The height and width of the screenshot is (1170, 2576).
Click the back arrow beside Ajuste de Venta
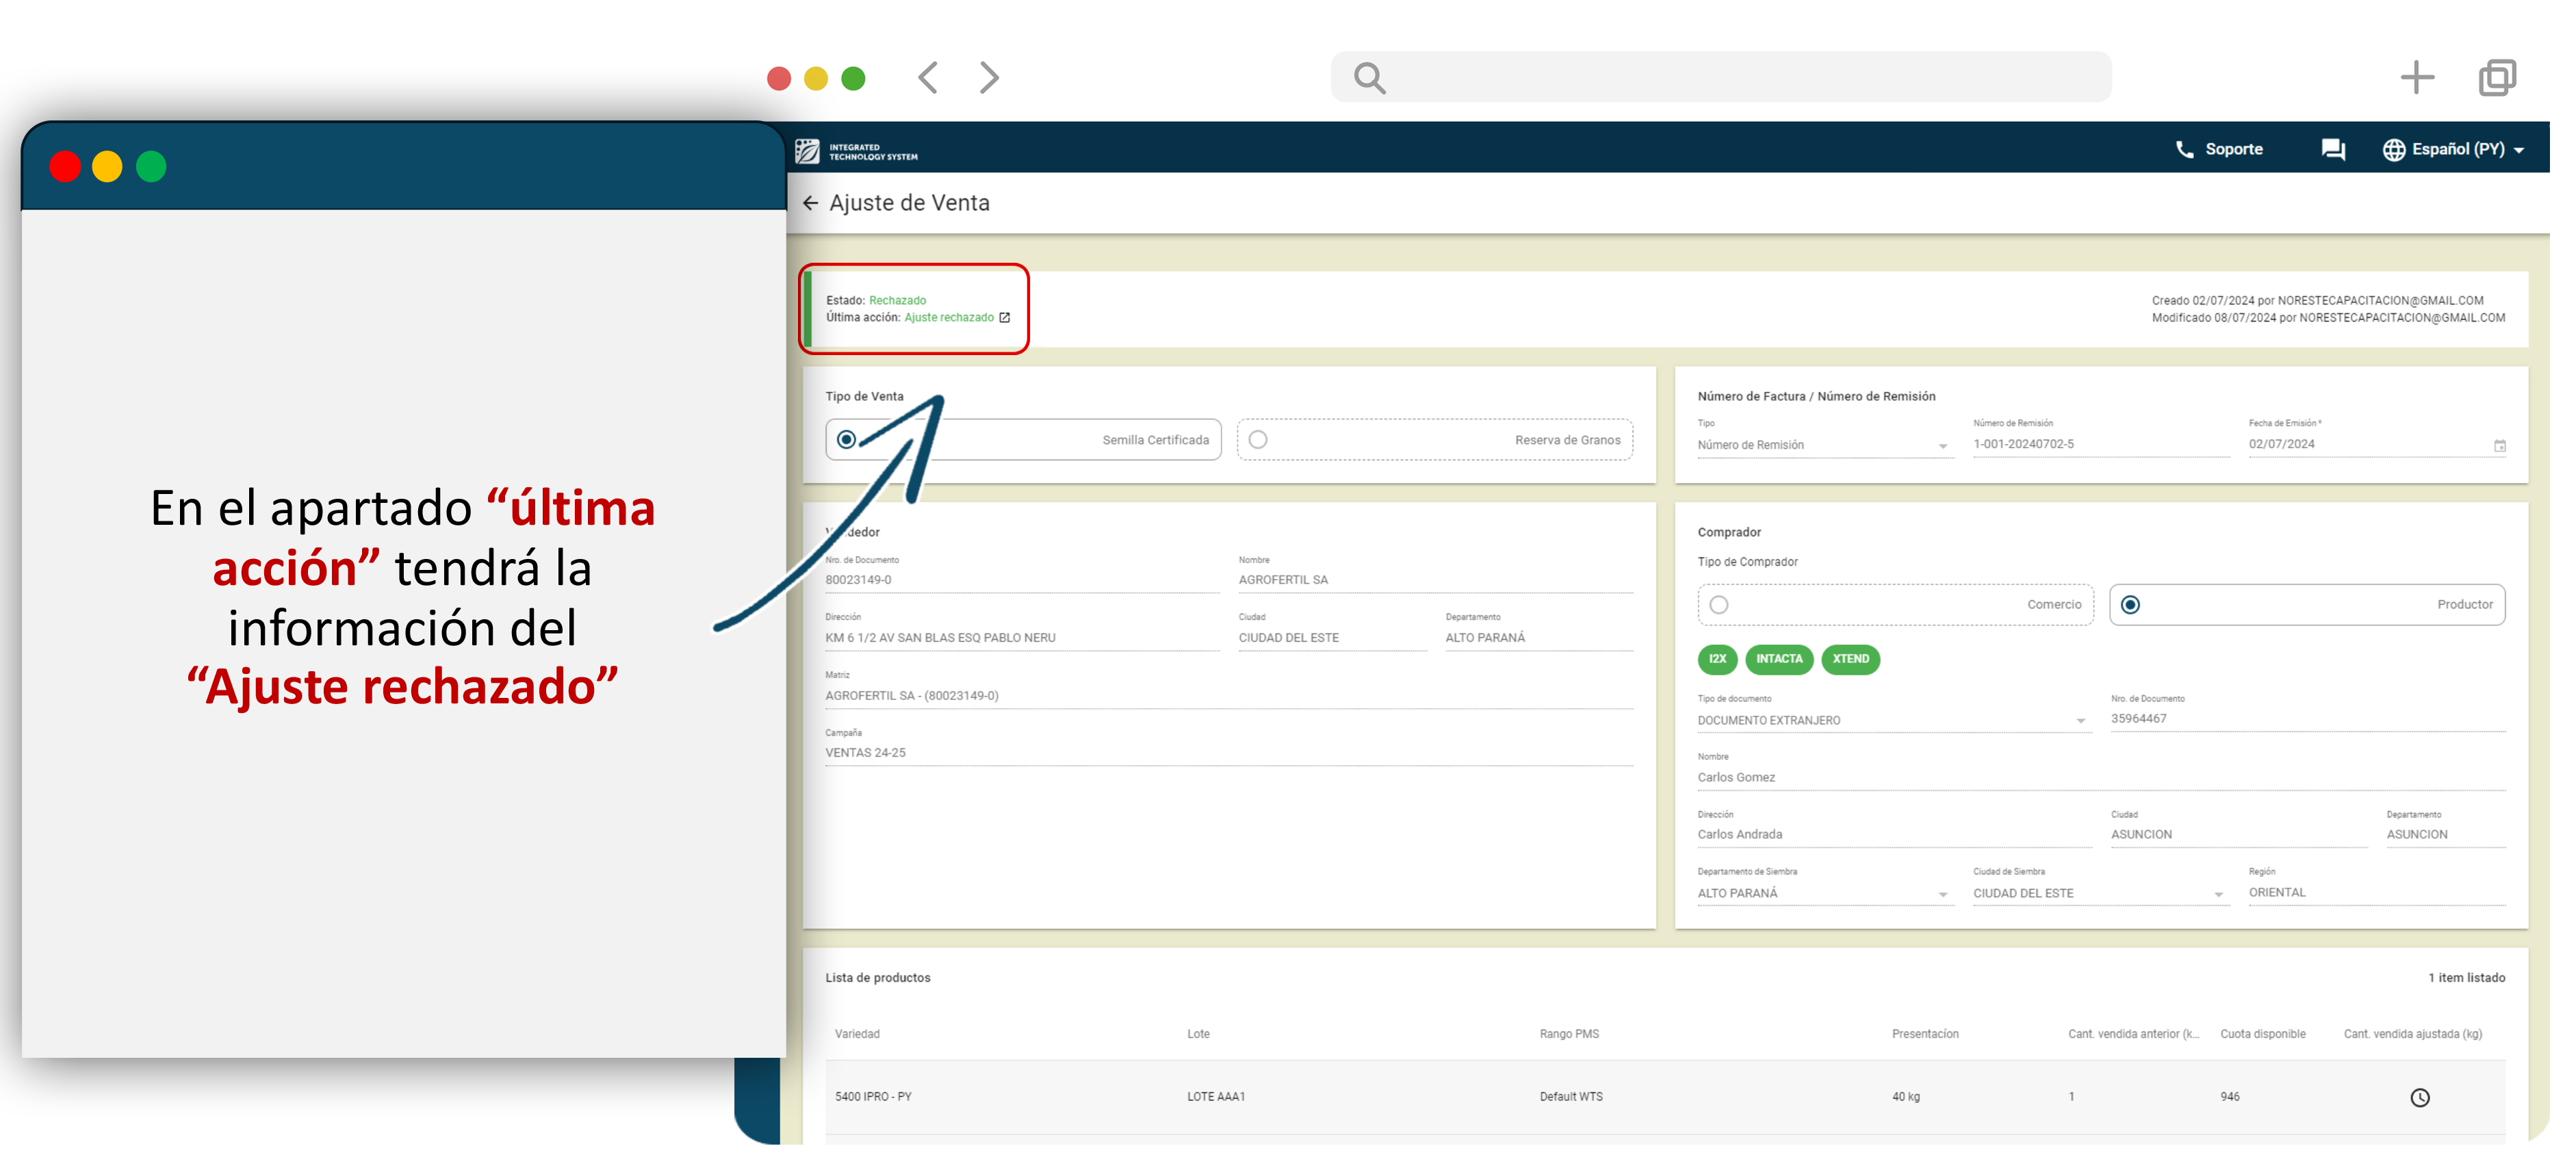[810, 203]
